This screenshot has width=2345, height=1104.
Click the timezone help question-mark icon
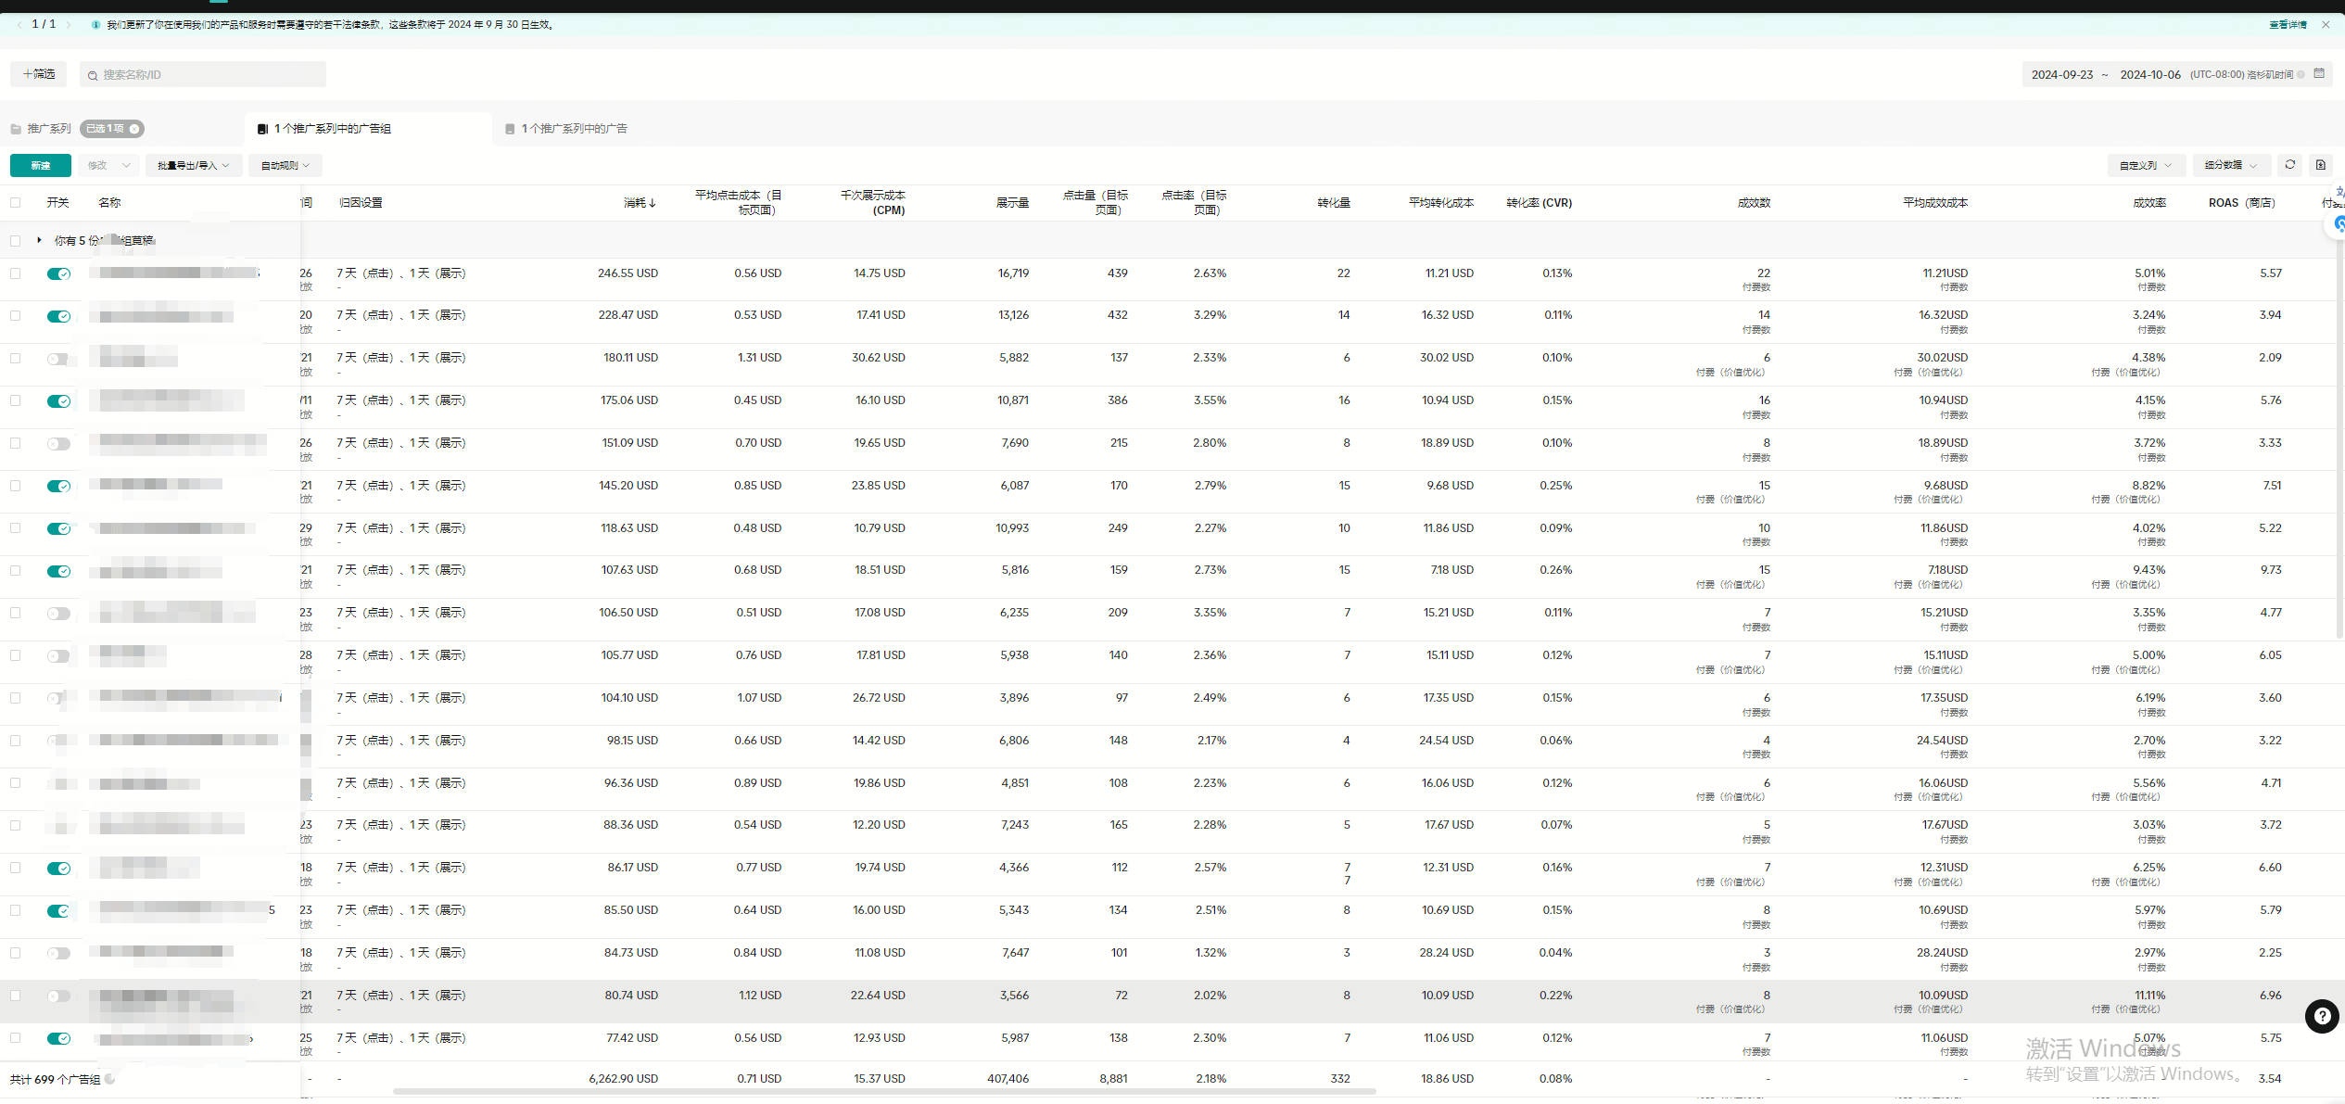(2301, 75)
